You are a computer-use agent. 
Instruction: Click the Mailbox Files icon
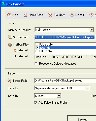point(10,45)
